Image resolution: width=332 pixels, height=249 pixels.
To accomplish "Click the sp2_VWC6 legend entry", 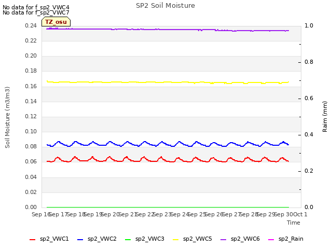I will (240, 239).
